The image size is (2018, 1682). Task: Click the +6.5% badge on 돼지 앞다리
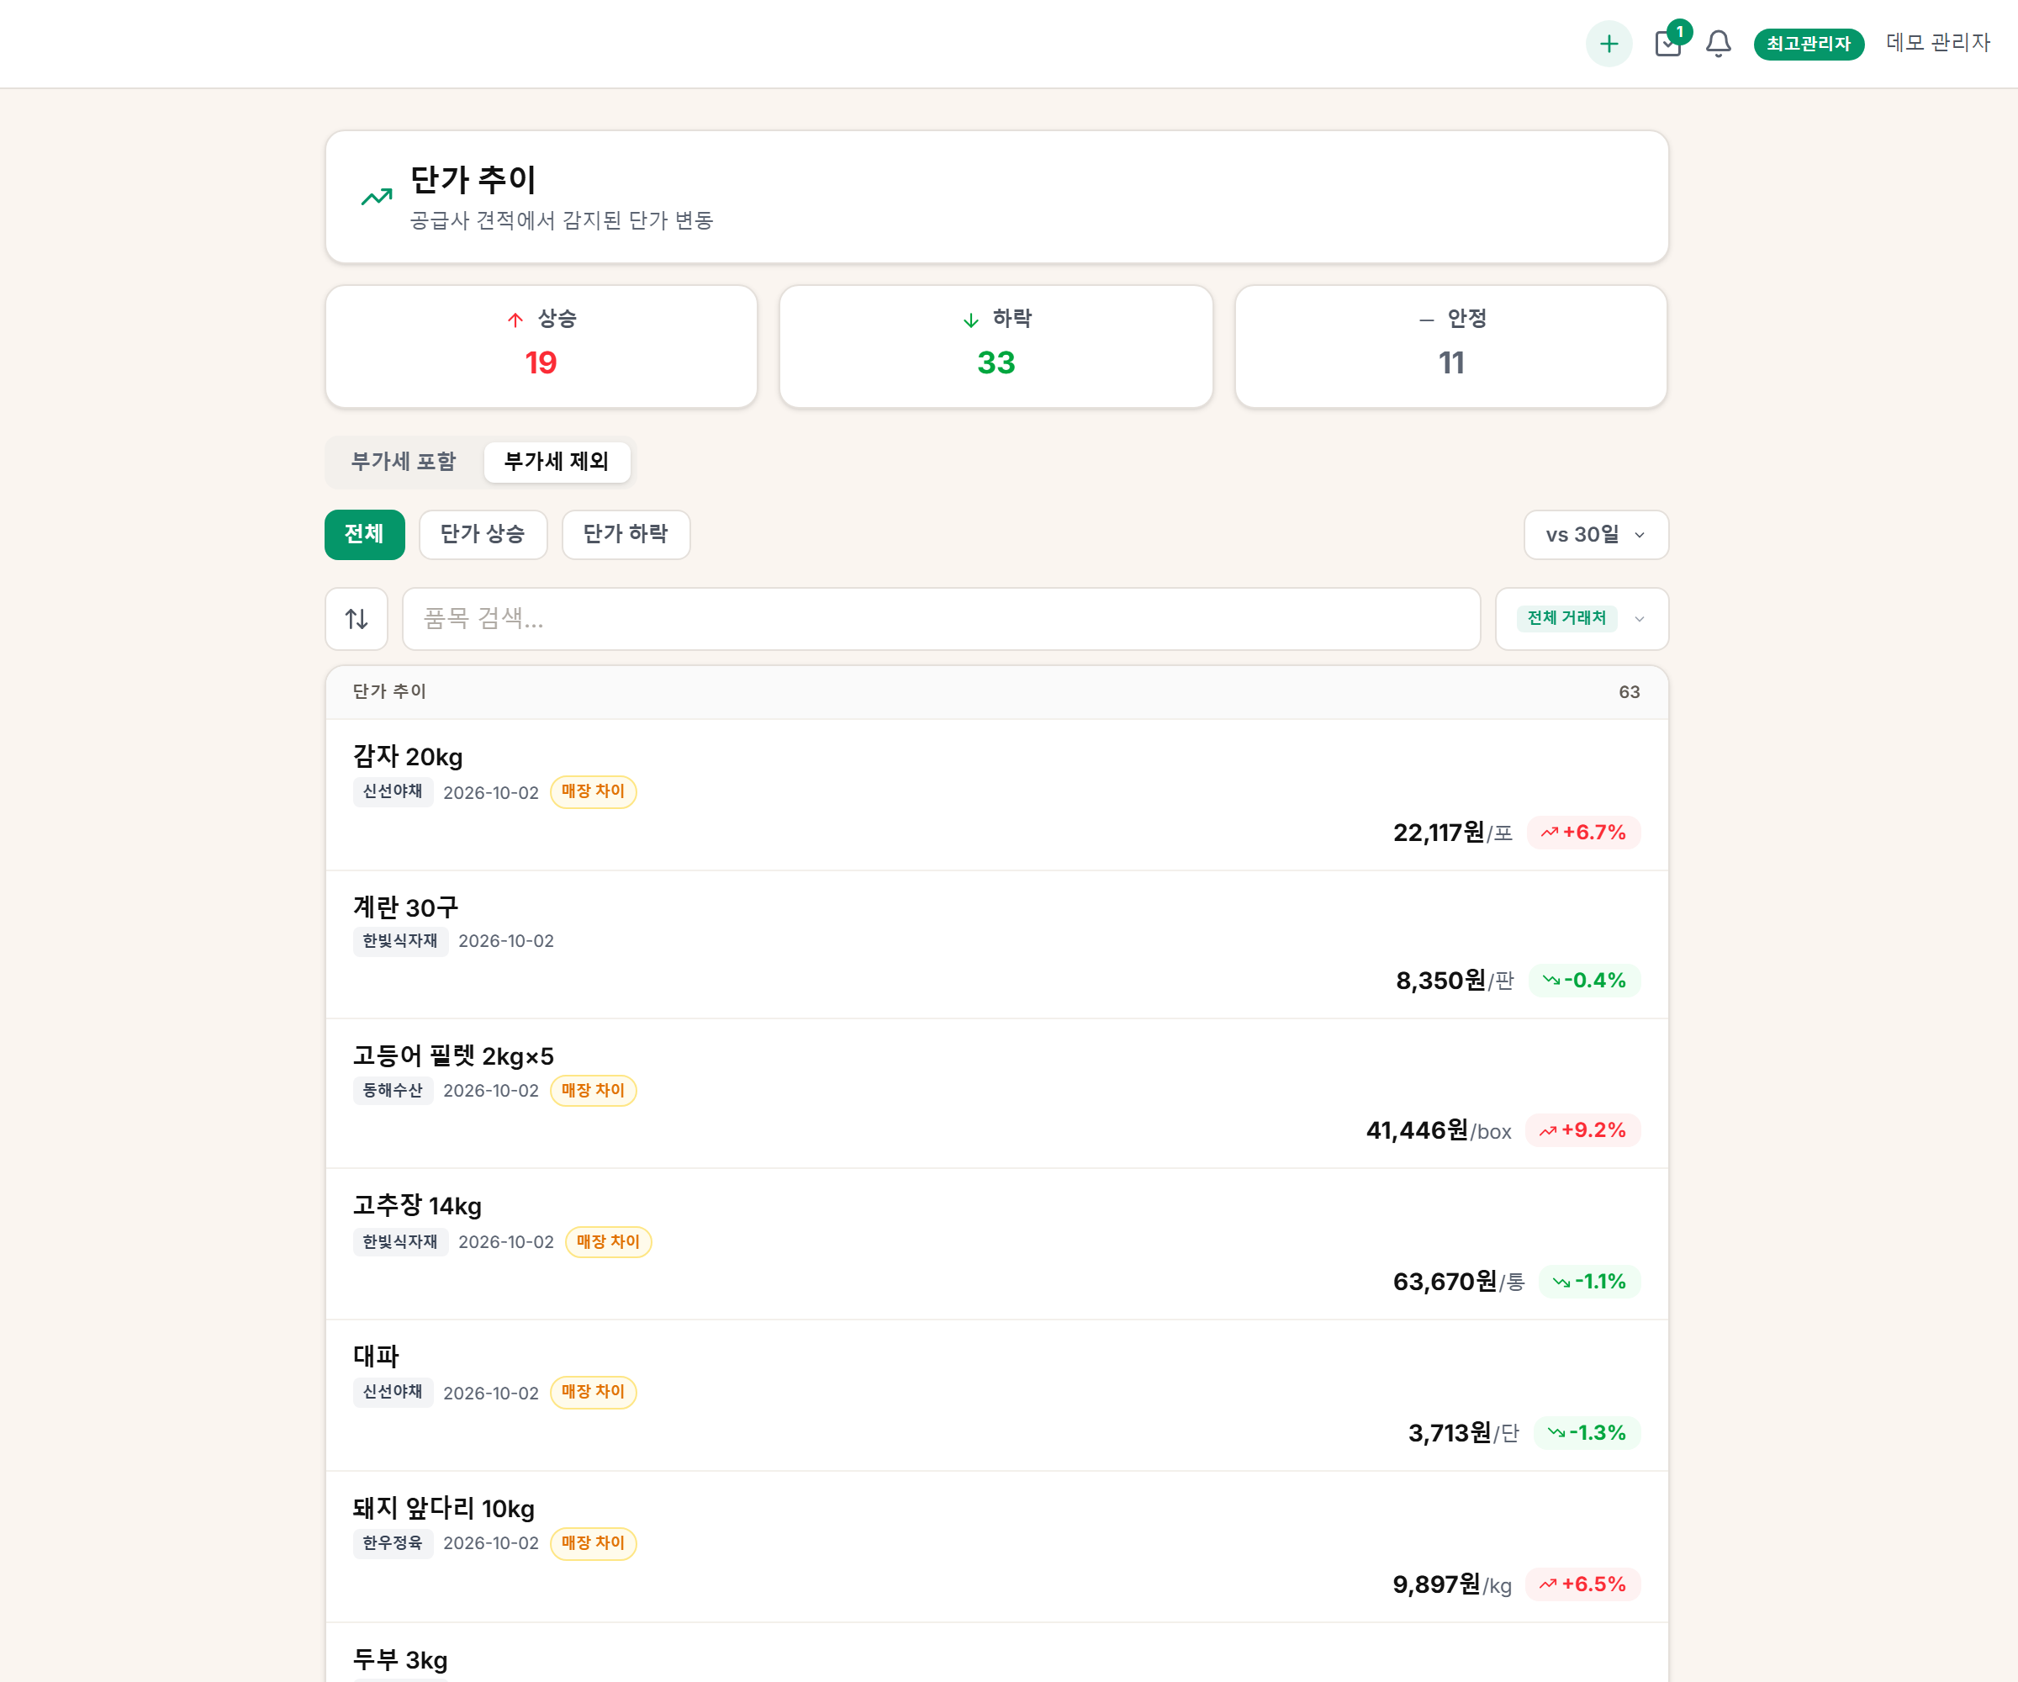pos(1582,1584)
